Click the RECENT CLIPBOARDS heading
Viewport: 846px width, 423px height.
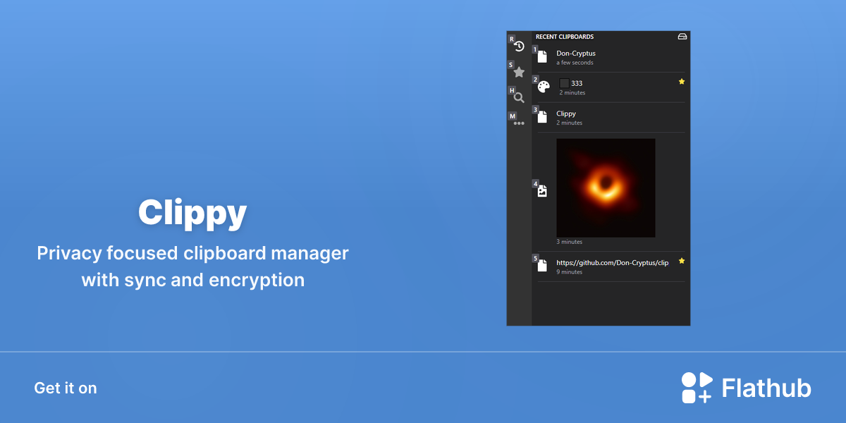(565, 37)
